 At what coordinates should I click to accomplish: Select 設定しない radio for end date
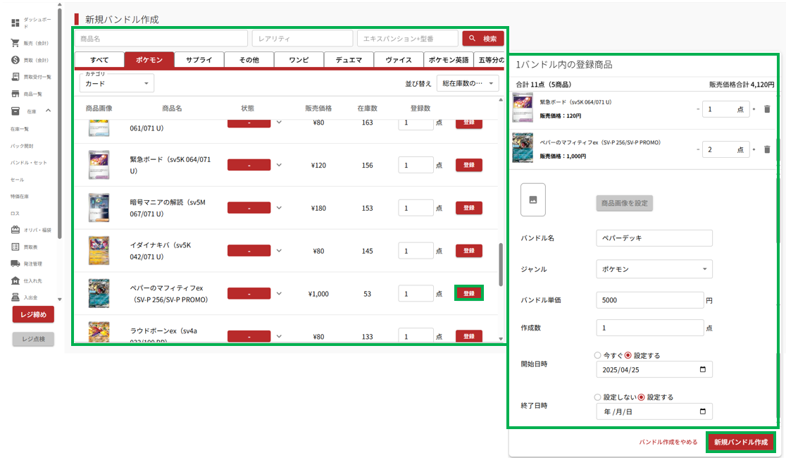[x=597, y=397]
